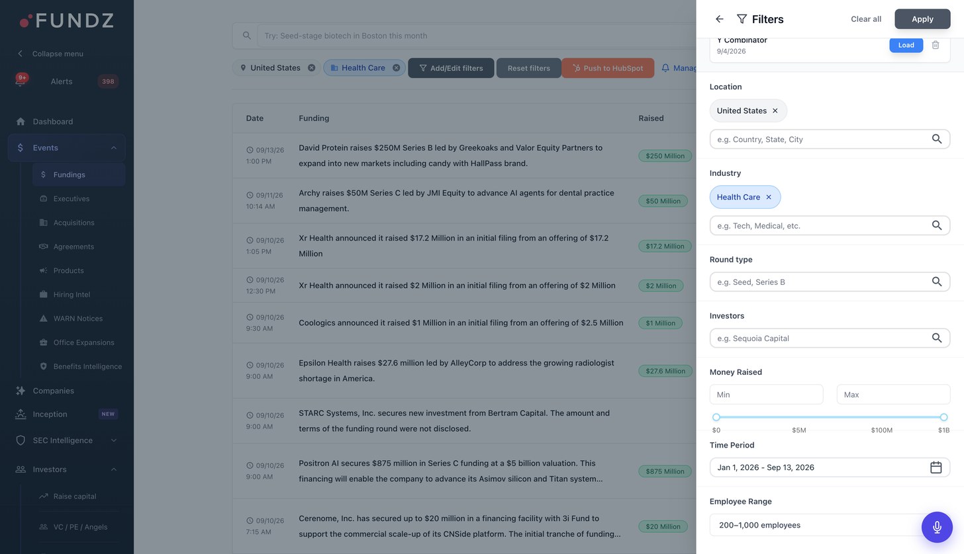Click the $250 Million raised badge

pos(665,156)
